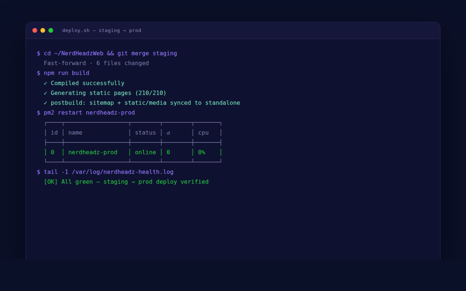Select the 'cd ~/NerdHeadzWeb && git merge staging' command line
466x291 pixels.
point(107,53)
